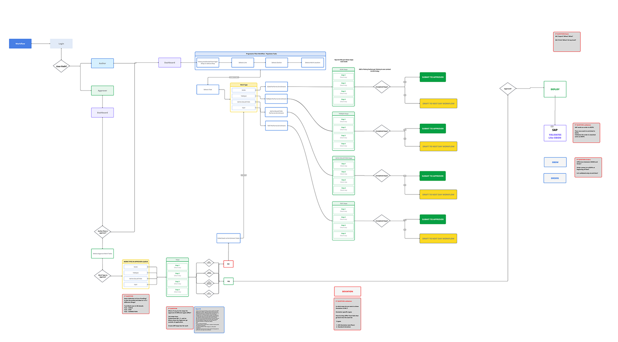Select the DATA COLLECTION Steps header
The image size is (618, 342).
(343, 158)
